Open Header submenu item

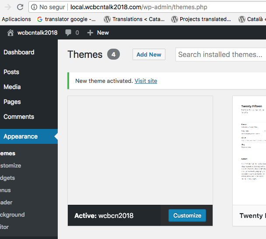pos(6,202)
